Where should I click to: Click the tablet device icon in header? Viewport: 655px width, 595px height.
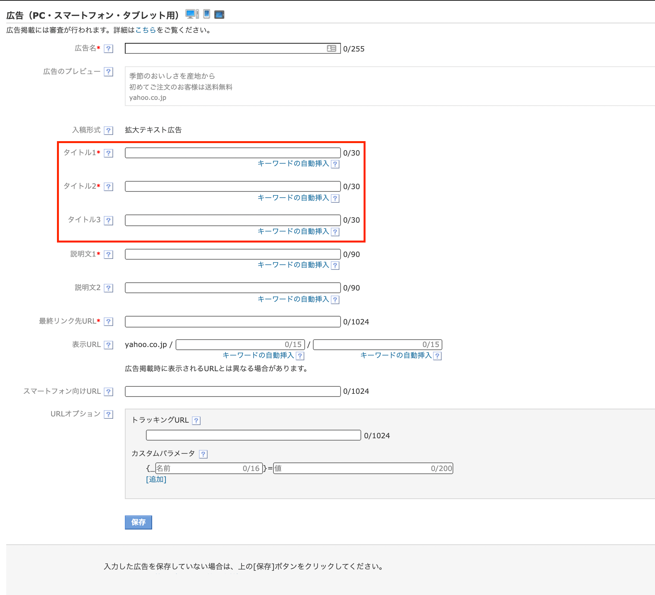pyautogui.click(x=219, y=15)
